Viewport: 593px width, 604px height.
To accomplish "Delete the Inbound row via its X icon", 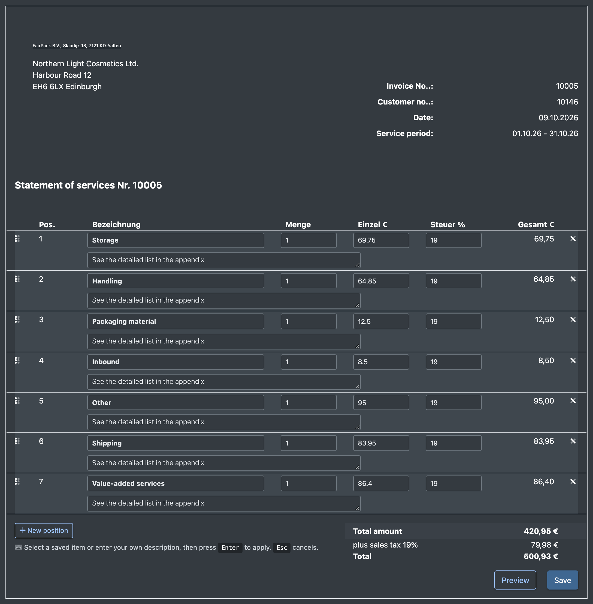I will (x=573, y=360).
